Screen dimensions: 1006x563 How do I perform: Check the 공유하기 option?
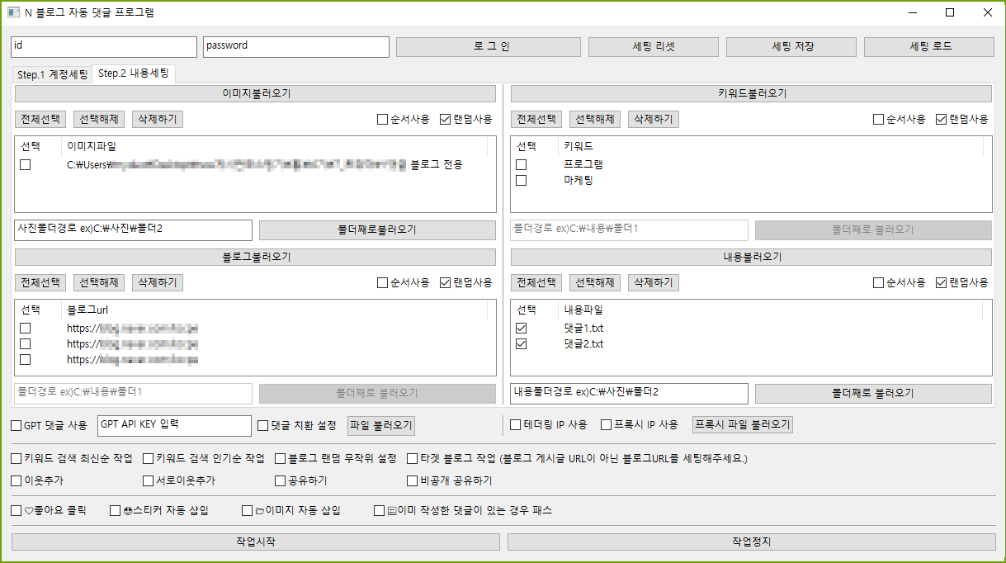[280, 480]
